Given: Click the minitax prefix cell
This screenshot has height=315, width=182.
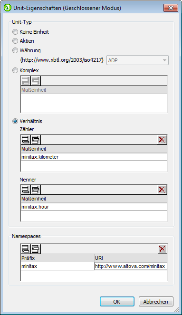Looking at the screenshot, I should pyautogui.click(x=57, y=266).
